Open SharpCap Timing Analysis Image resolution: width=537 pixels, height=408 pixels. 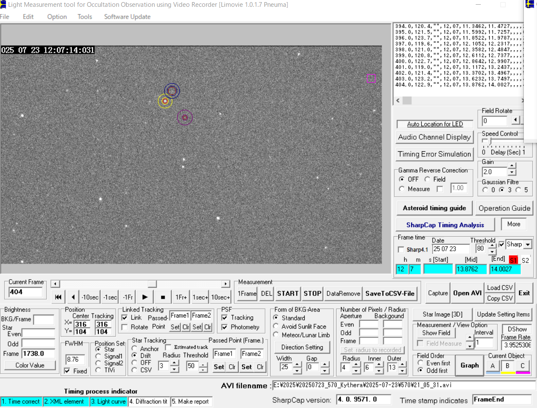[x=445, y=225]
